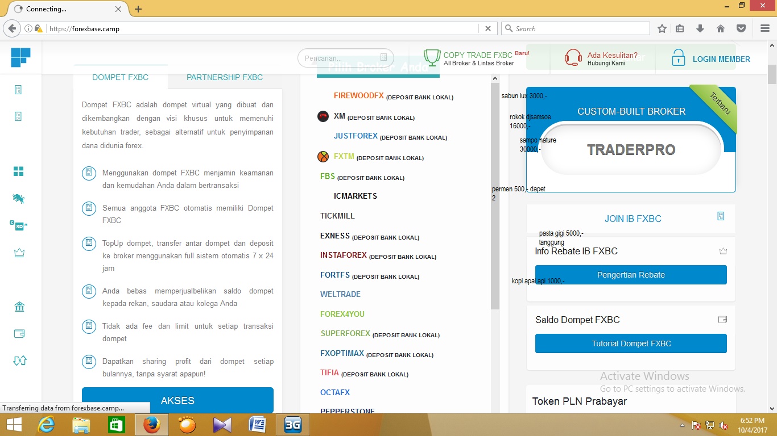Click the wallet icon in Saldo Dompet card
The width and height of the screenshot is (777, 436).
tap(723, 320)
